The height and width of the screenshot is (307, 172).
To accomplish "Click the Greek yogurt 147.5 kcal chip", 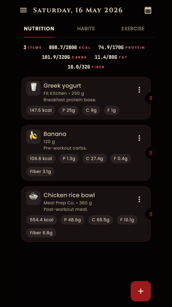I will (x=41, y=110).
